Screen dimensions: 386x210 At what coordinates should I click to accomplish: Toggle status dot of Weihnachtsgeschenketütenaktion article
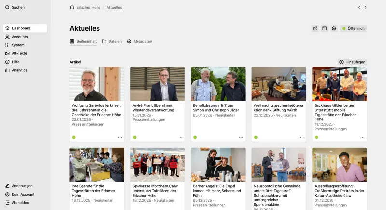point(256,137)
